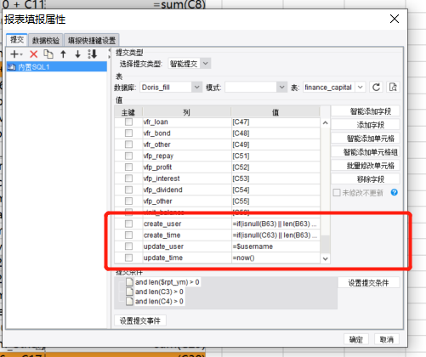Screen dimensions: 426x357
Task: Toggle primary key checkbox for vfr_bond
Action: (128, 133)
